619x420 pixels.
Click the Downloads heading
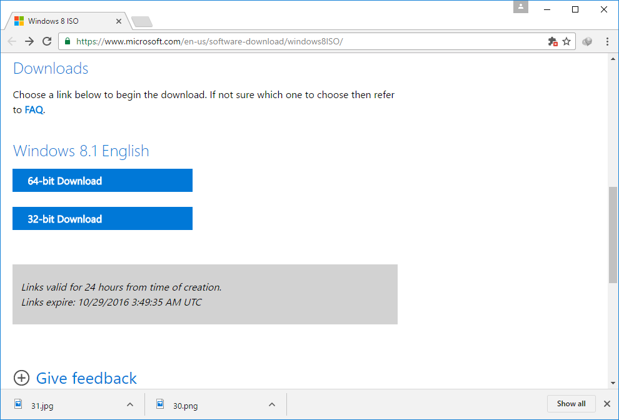pyautogui.click(x=51, y=68)
